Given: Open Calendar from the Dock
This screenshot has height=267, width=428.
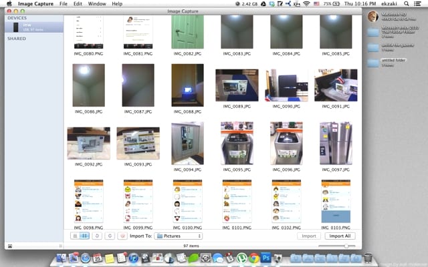Looking at the screenshot, I should coord(98,258).
